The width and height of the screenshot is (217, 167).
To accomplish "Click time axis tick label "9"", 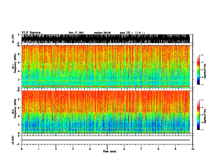I will tap(175, 149).
